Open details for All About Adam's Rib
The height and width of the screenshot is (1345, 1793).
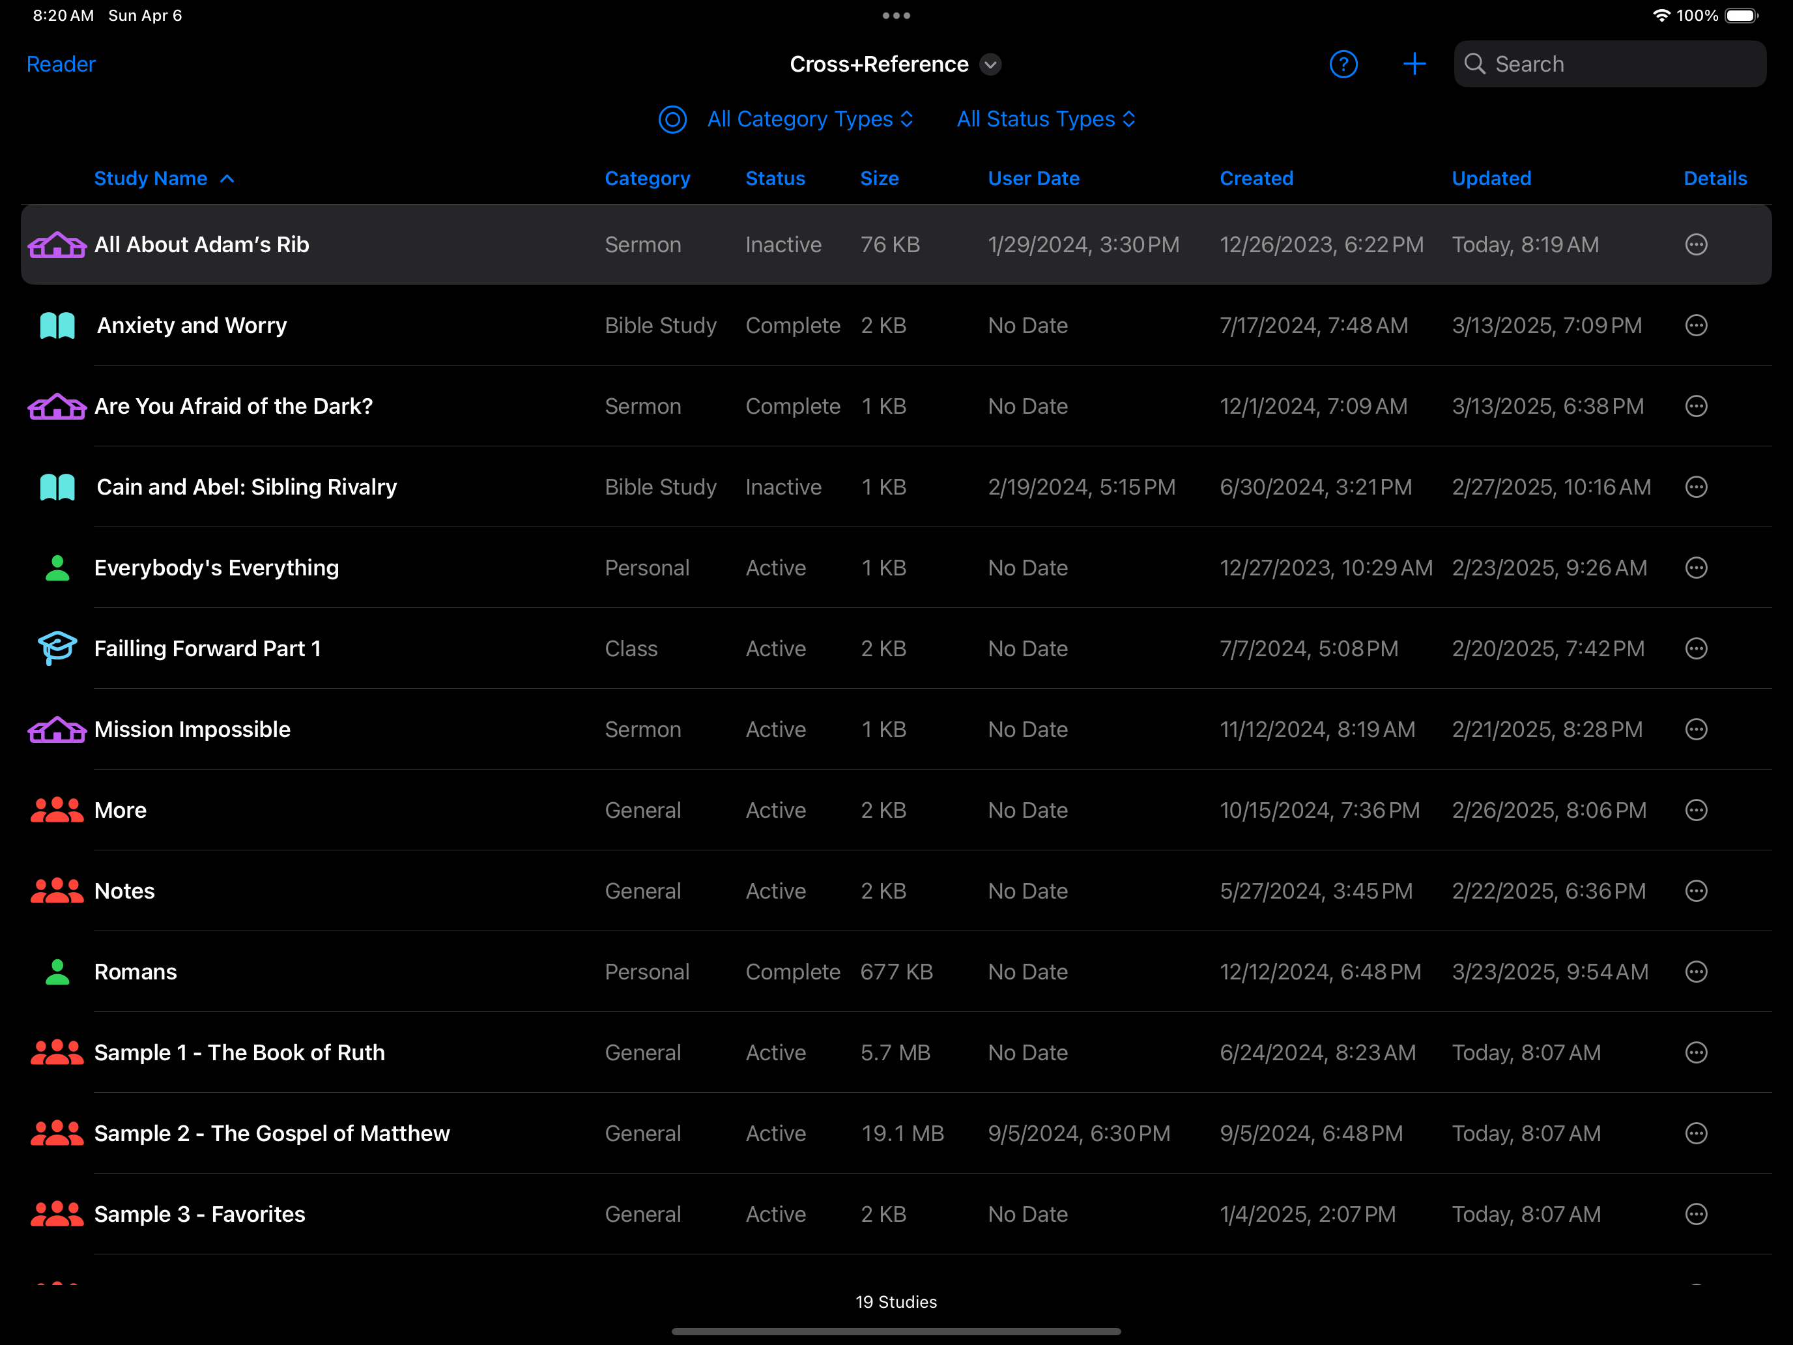tap(1696, 245)
